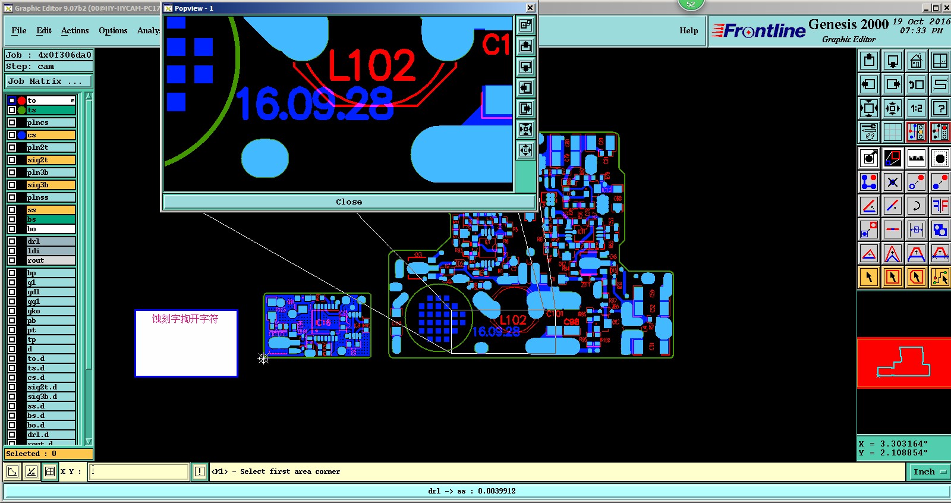Image resolution: width=951 pixels, height=503 pixels.
Task: Click the blue color swatch of layer cs
Action: click(x=21, y=135)
